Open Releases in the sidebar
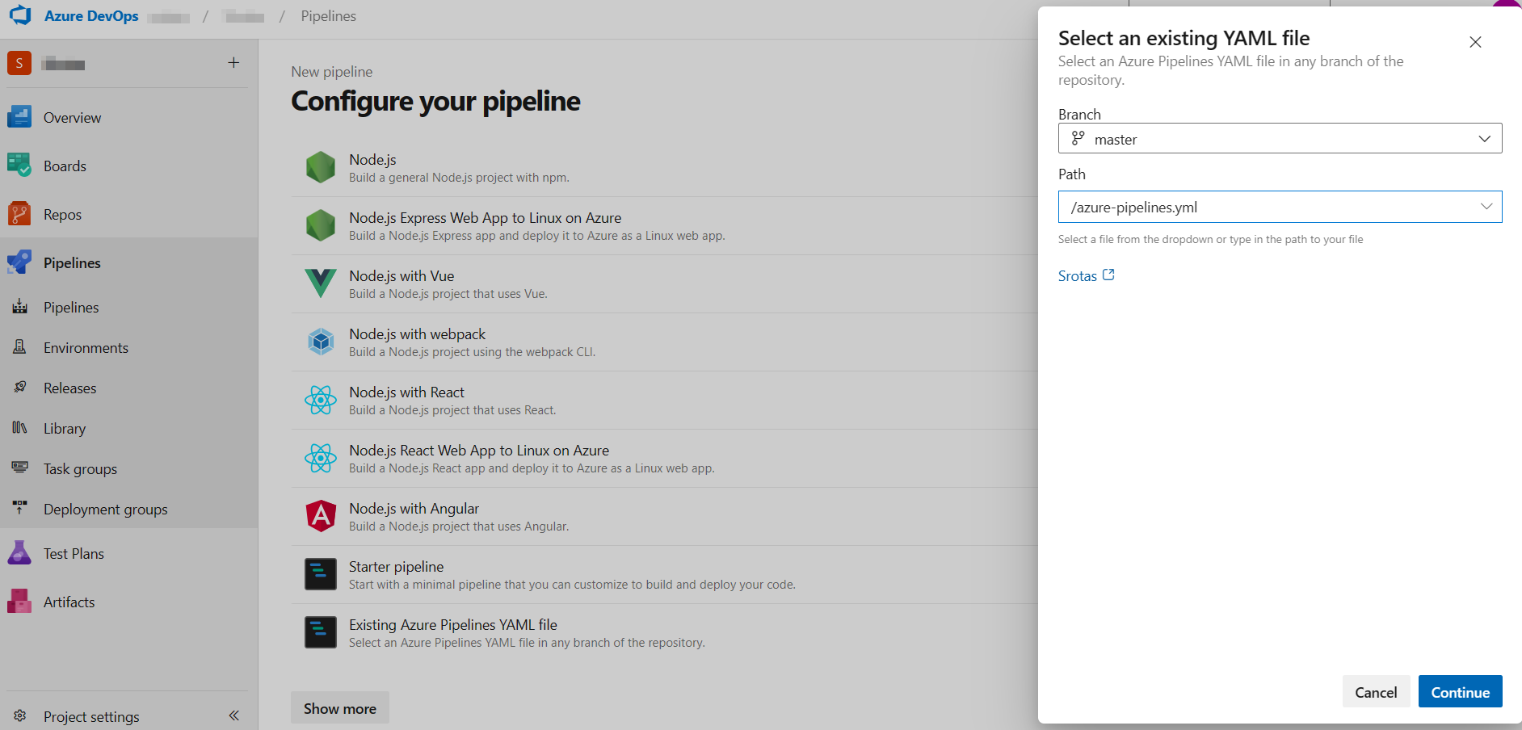 [129, 388]
